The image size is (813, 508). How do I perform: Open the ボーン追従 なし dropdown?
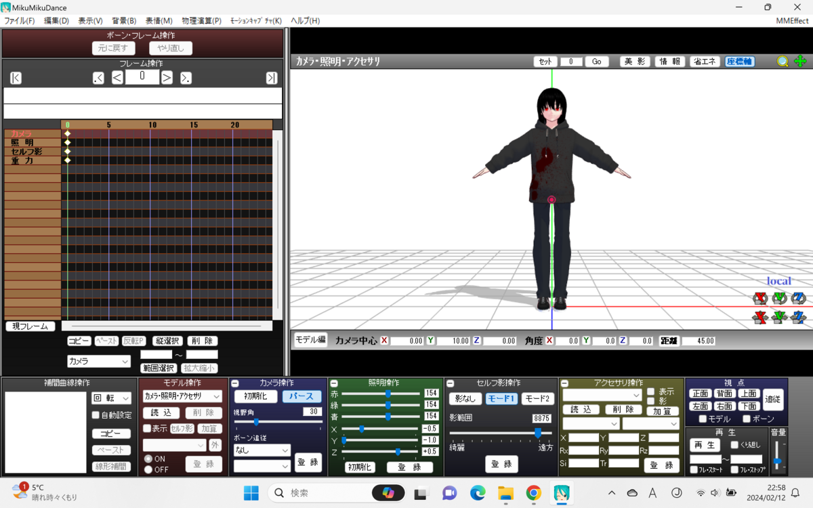coord(262,450)
